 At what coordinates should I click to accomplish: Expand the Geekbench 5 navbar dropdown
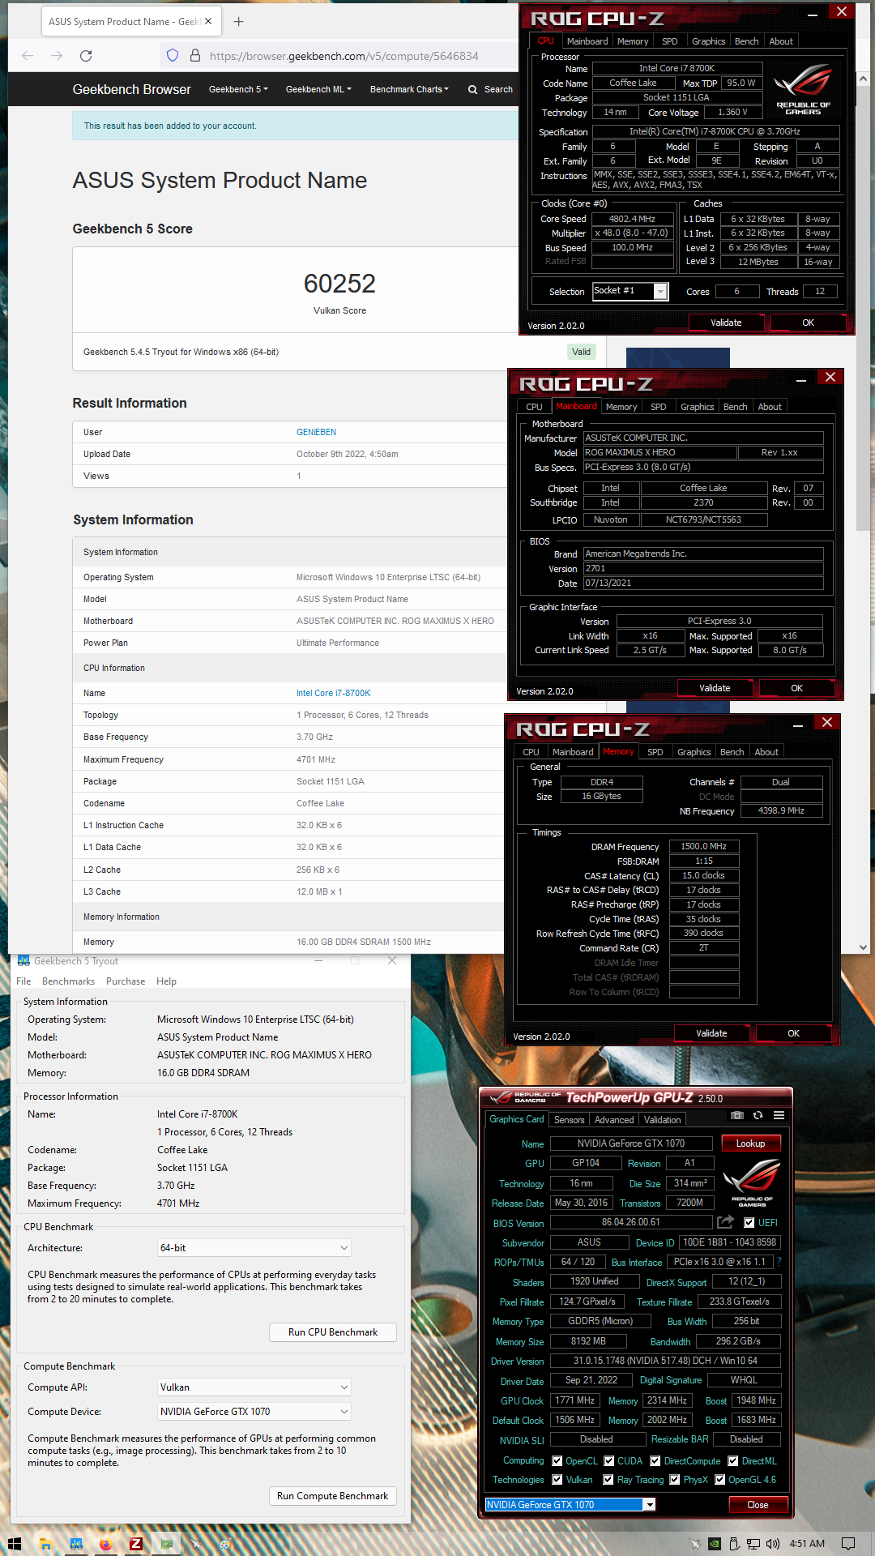coord(238,89)
